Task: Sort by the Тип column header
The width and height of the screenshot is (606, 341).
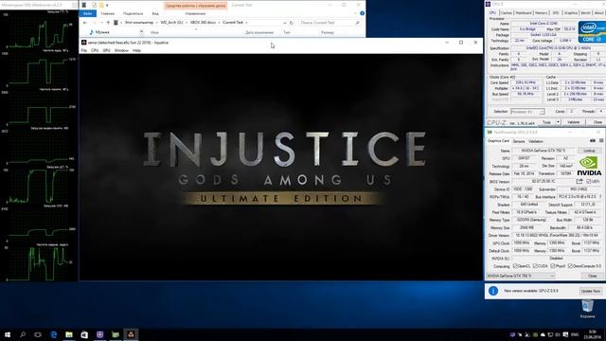Action: pyautogui.click(x=287, y=32)
